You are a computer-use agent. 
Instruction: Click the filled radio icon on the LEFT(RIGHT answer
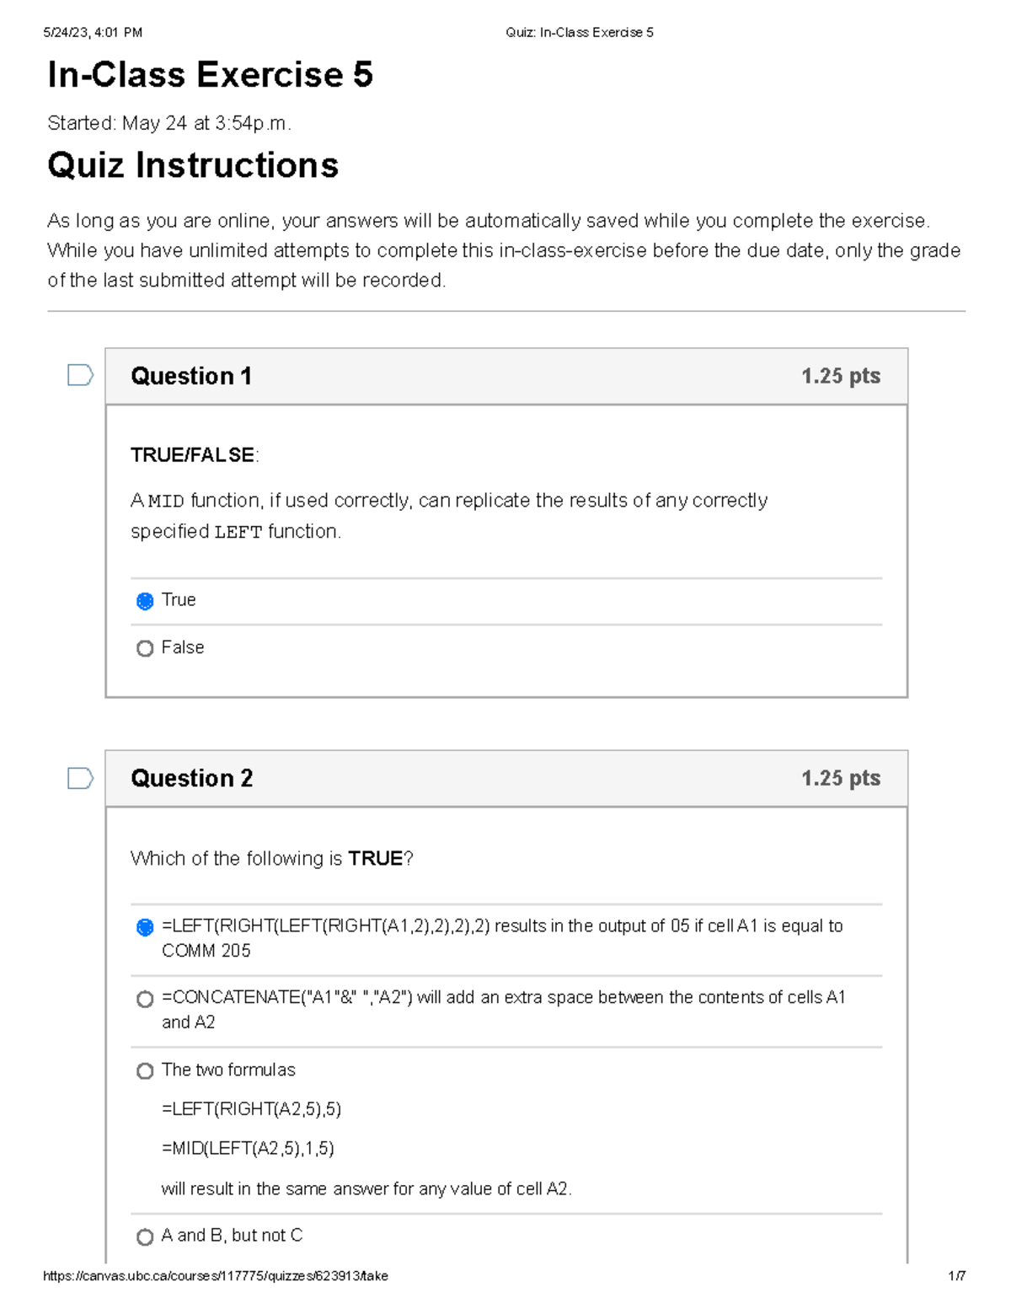point(144,926)
